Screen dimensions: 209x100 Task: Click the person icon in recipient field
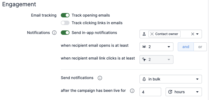(144, 34)
